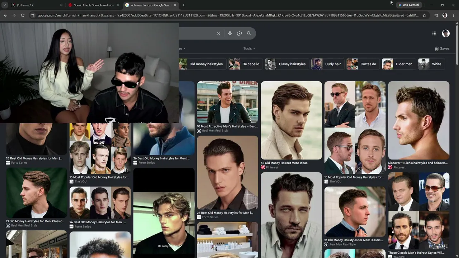Image resolution: width=459 pixels, height=258 pixels.
Task: Filter by 'De cabello' chip
Action: click(245, 64)
